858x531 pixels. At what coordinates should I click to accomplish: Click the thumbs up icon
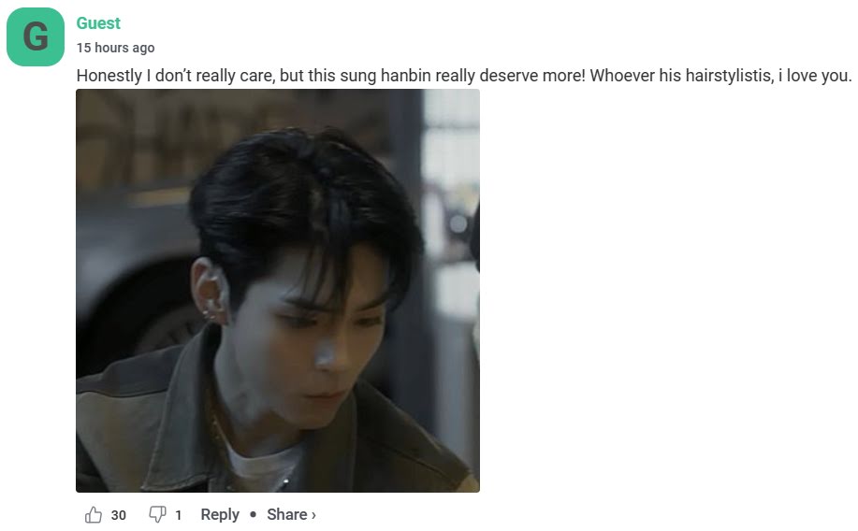coord(93,514)
